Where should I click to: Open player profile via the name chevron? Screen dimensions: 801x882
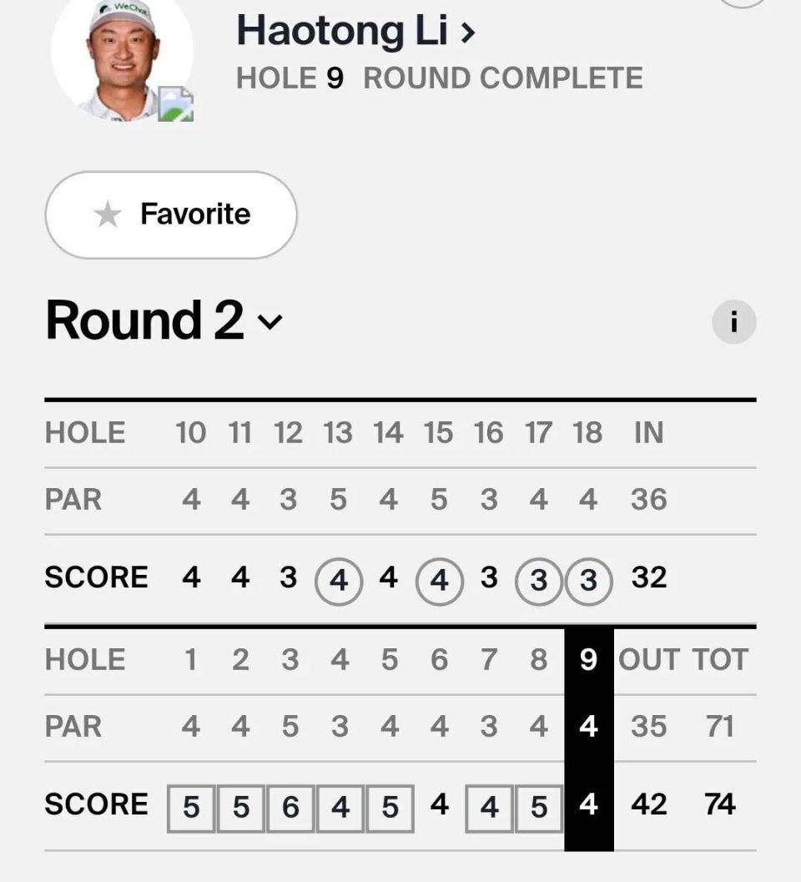click(x=468, y=33)
